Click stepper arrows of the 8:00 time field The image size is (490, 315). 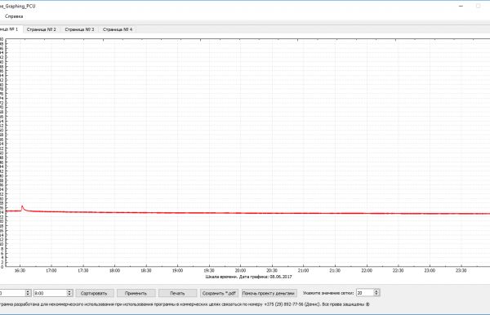[x=69, y=293]
